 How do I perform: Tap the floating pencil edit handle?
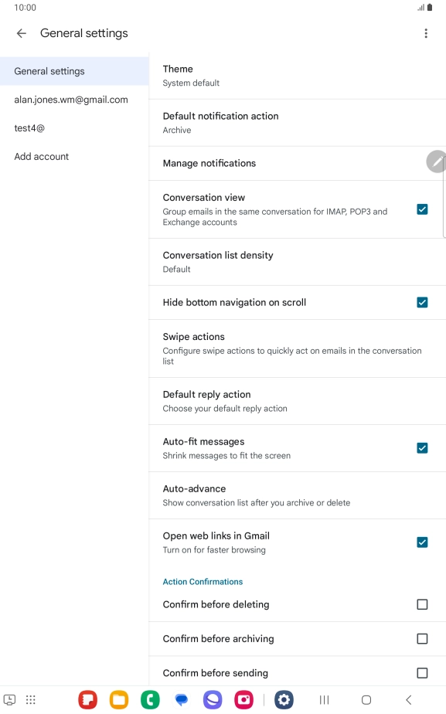(x=436, y=161)
